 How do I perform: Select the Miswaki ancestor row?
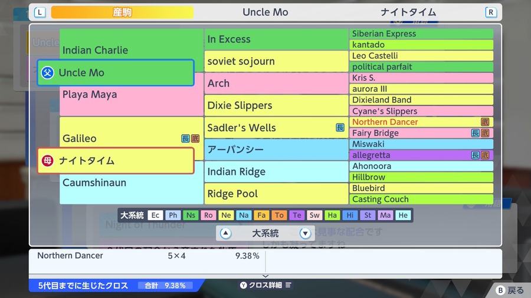[x=421, y=144]
